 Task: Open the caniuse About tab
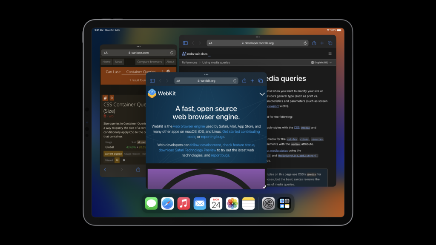click(x=170, y=62)
